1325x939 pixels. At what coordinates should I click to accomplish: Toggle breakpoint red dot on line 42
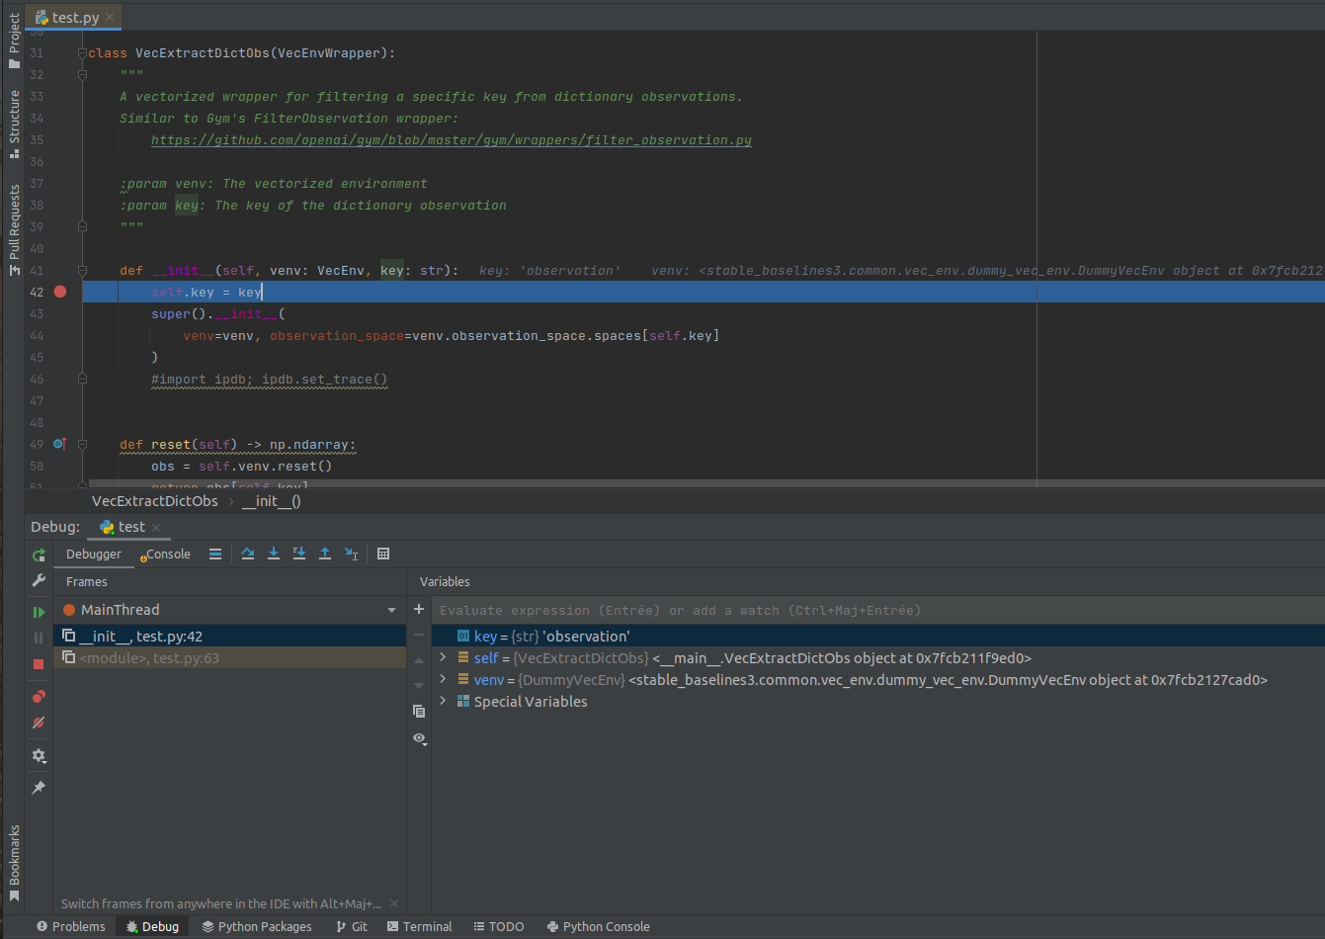coord(60,292)
